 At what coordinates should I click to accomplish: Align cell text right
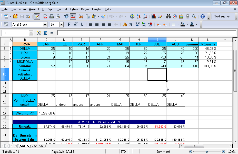pos(103,24)
